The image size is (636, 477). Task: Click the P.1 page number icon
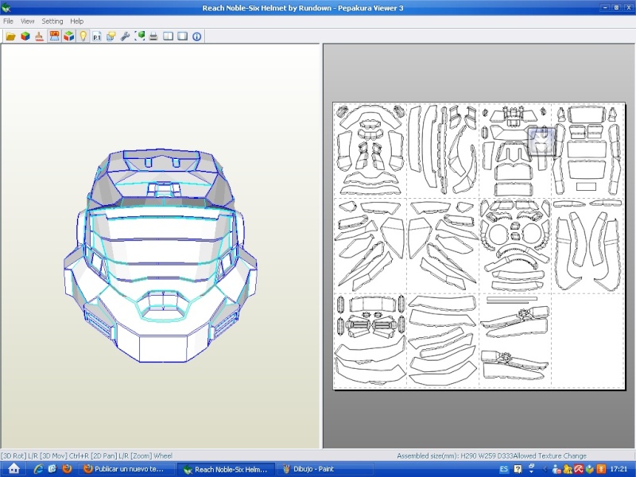coord(97,37)
